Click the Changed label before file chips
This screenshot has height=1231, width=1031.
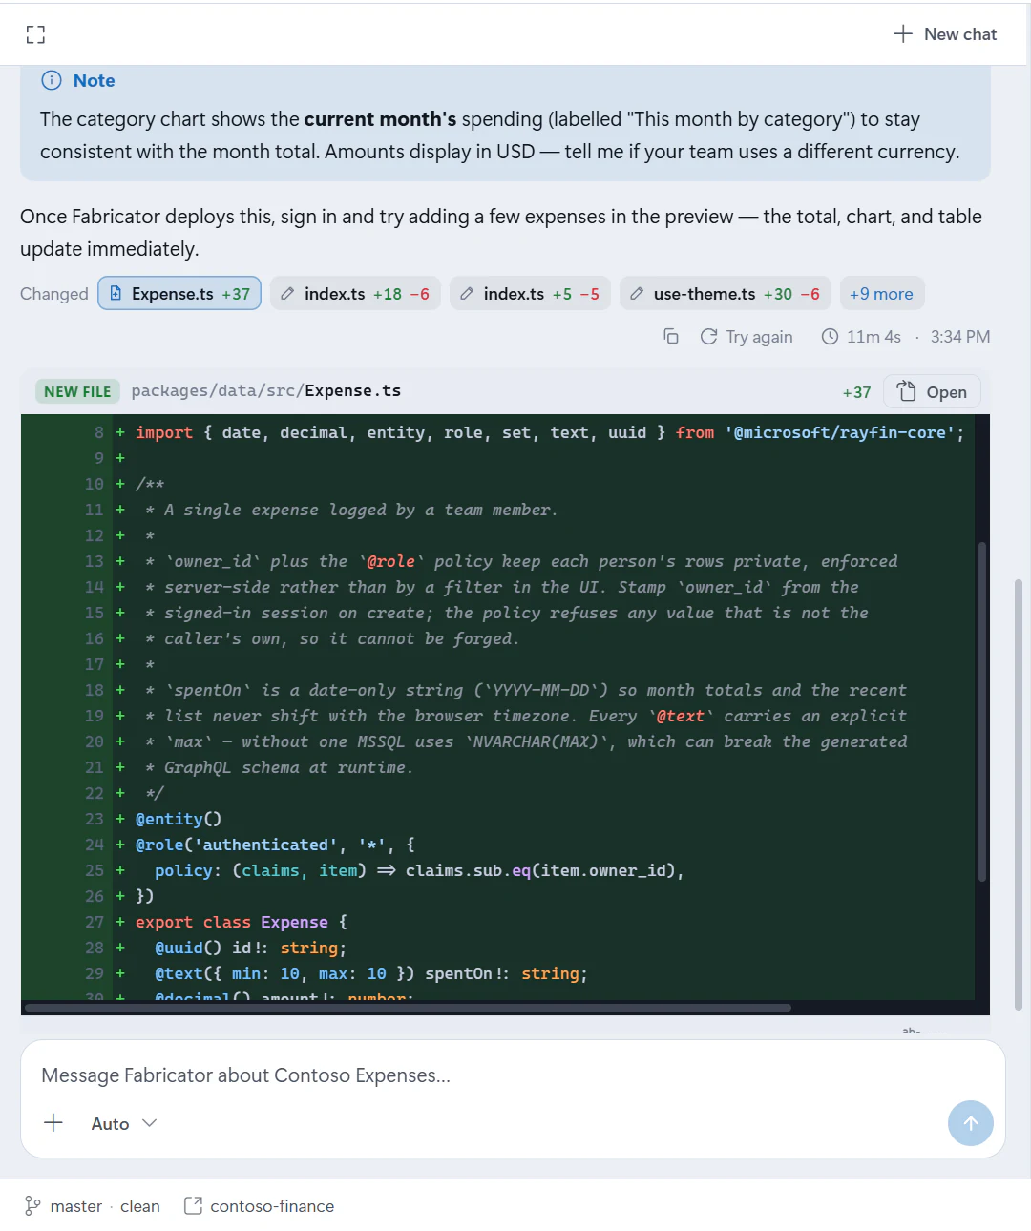54,294
